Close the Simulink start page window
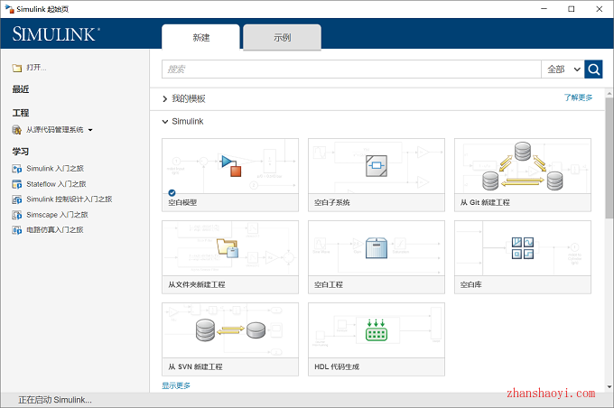This screenshot has height=408, width=614. tap(600, 9)
